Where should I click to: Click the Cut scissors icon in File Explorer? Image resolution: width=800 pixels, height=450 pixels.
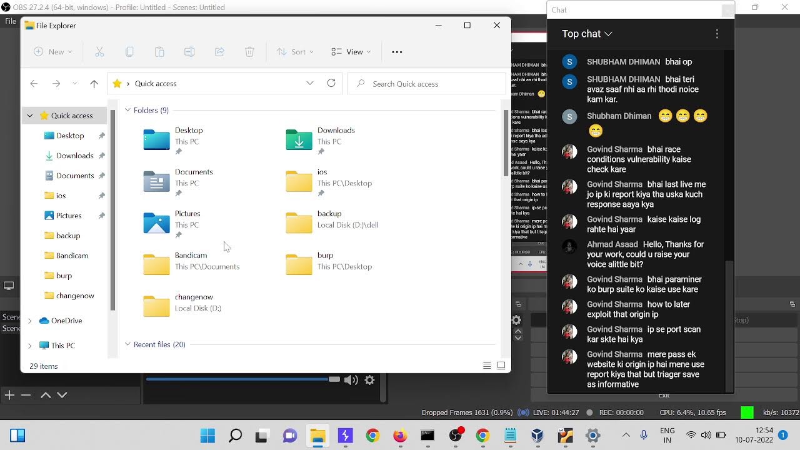(x=99, y=52)
